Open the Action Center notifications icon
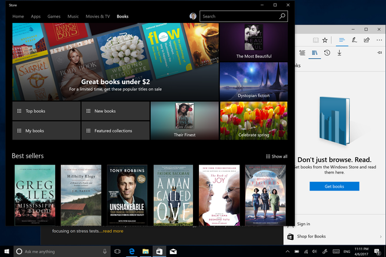 click(x=377, y=252)
